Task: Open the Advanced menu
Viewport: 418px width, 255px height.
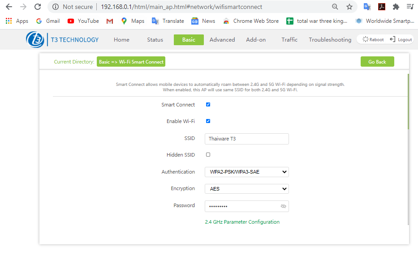Action: [222, 40]
